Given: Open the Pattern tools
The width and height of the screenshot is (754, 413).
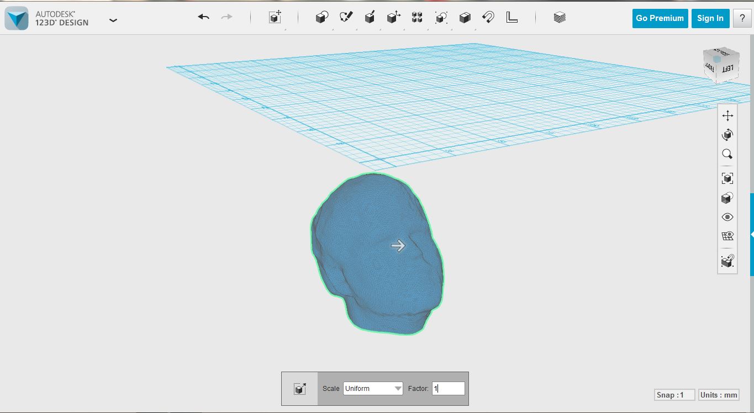Looking at the screenshot, I should pos(417,17).
